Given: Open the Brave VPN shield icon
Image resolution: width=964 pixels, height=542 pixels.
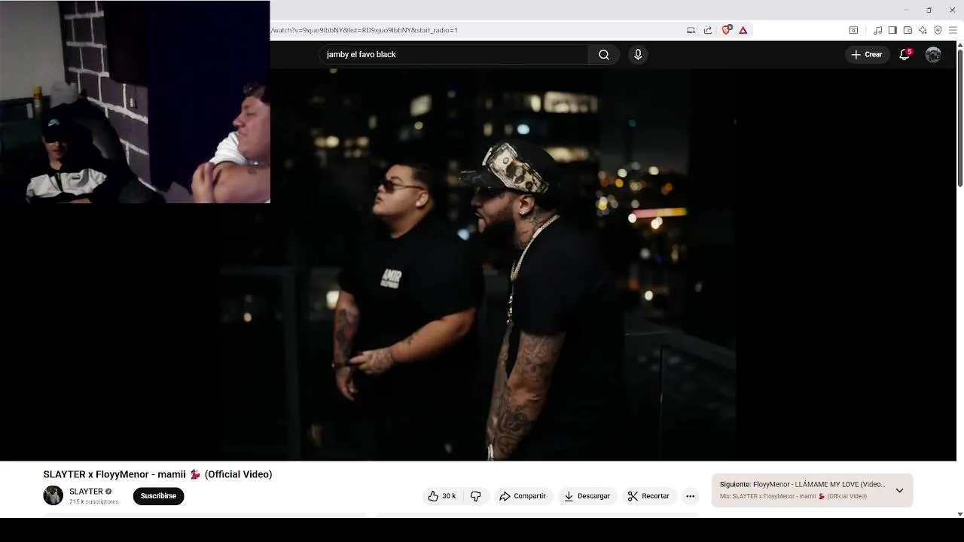Looking at the screenshot, I should tap(938, 30).
